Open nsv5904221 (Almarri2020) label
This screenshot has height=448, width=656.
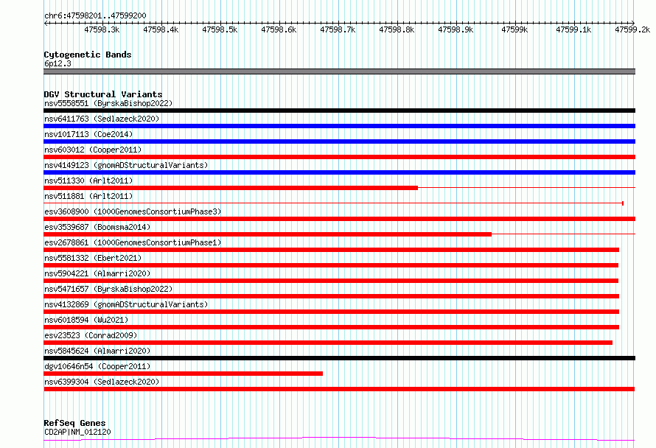97,273
